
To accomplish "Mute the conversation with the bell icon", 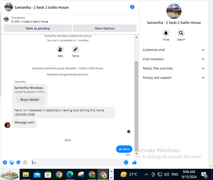I will pyautogui.click(x=166, y=33).
